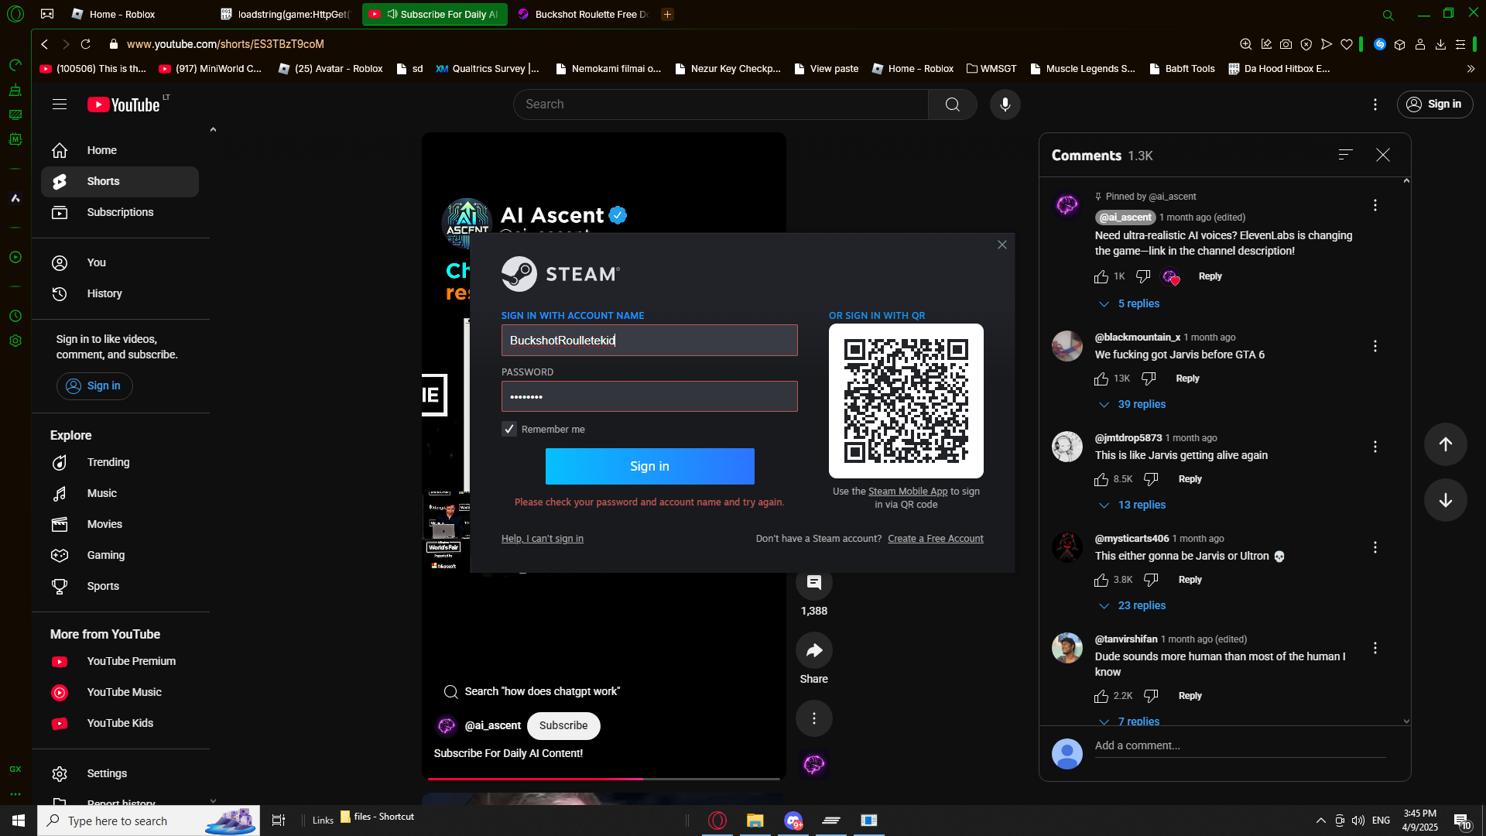
Task: Open Gaming under Explore
Action: pyautogui.click(x=120, y=555)
